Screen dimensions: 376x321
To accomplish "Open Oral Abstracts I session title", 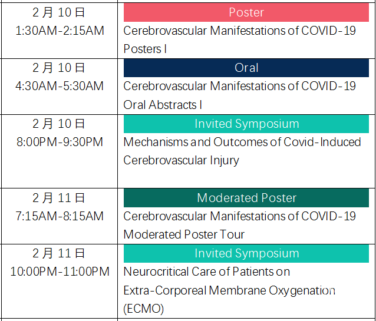I will pyautogui.click(x=239, y=95).
